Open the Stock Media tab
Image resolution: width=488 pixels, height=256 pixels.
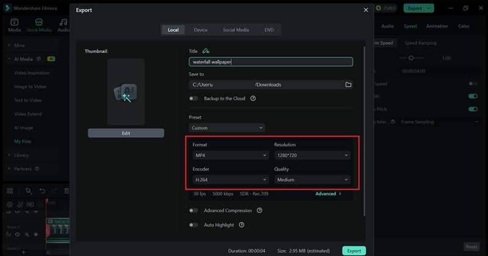[39, 25]
